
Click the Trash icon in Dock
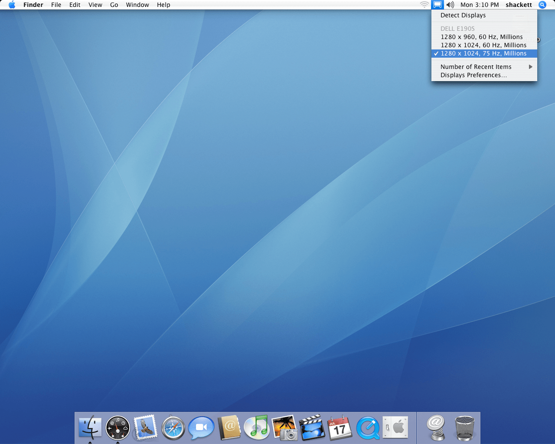[464, 428]
